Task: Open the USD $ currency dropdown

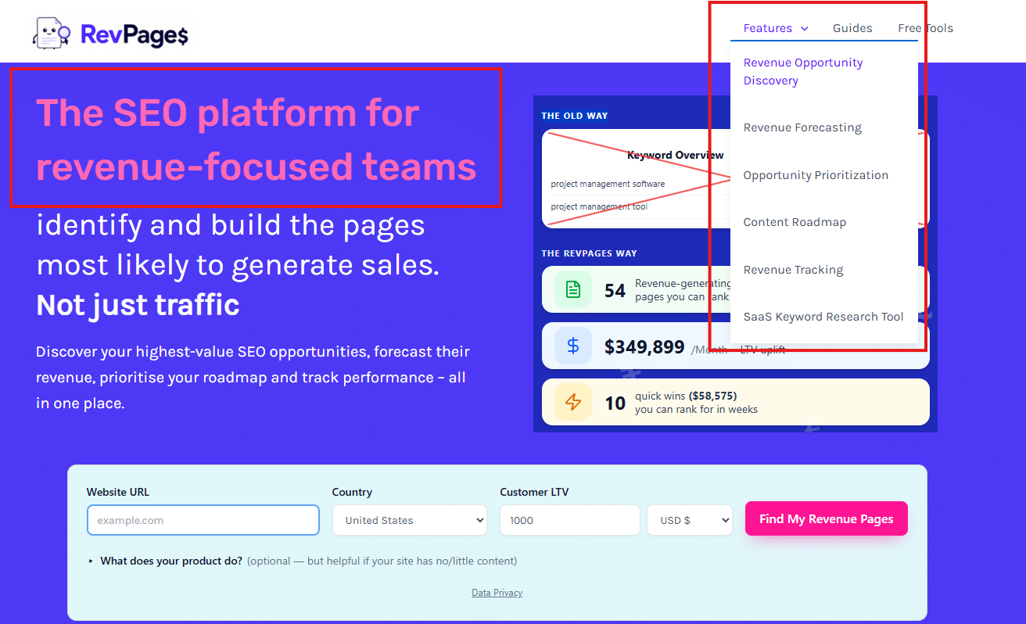Action: pyautogui.click(x=690, y=520)
